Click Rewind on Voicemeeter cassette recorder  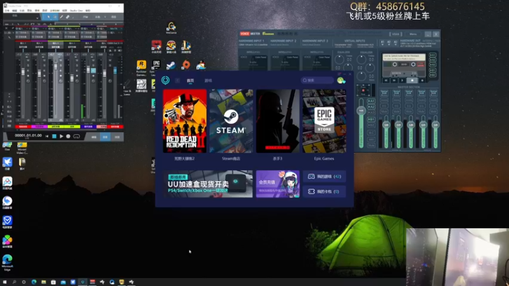386,80
